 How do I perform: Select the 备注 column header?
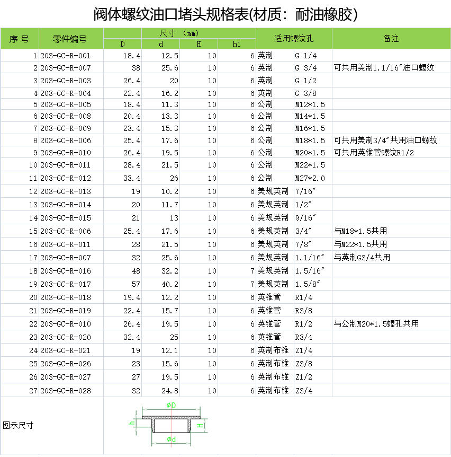pyautogui.click(x=391, y=39)
